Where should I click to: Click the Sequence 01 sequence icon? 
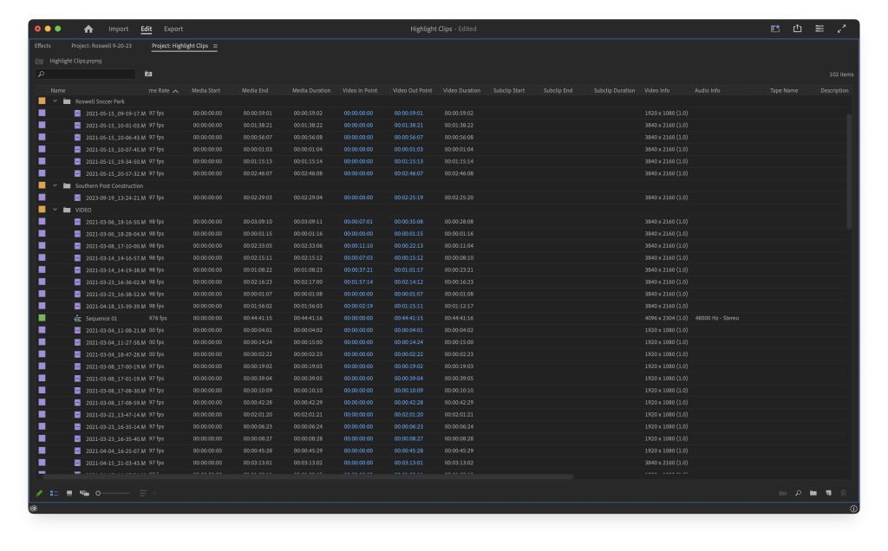pyautogui.click(x=77, y=319)
